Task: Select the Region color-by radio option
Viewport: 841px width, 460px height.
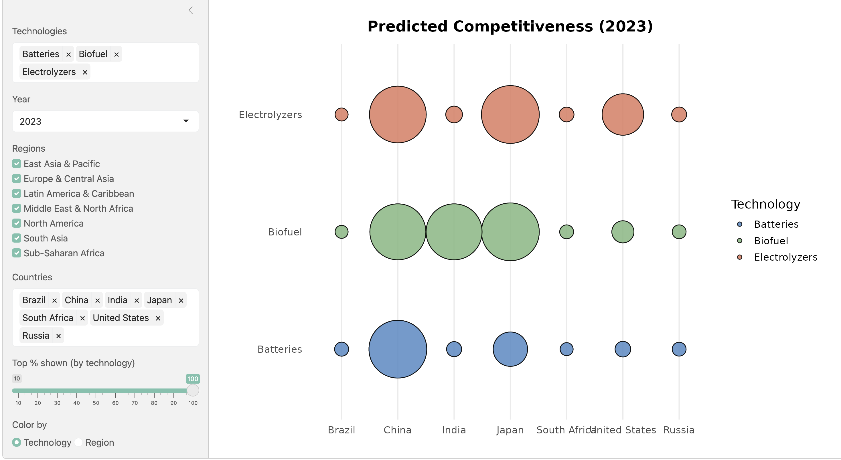Action: 79,443
